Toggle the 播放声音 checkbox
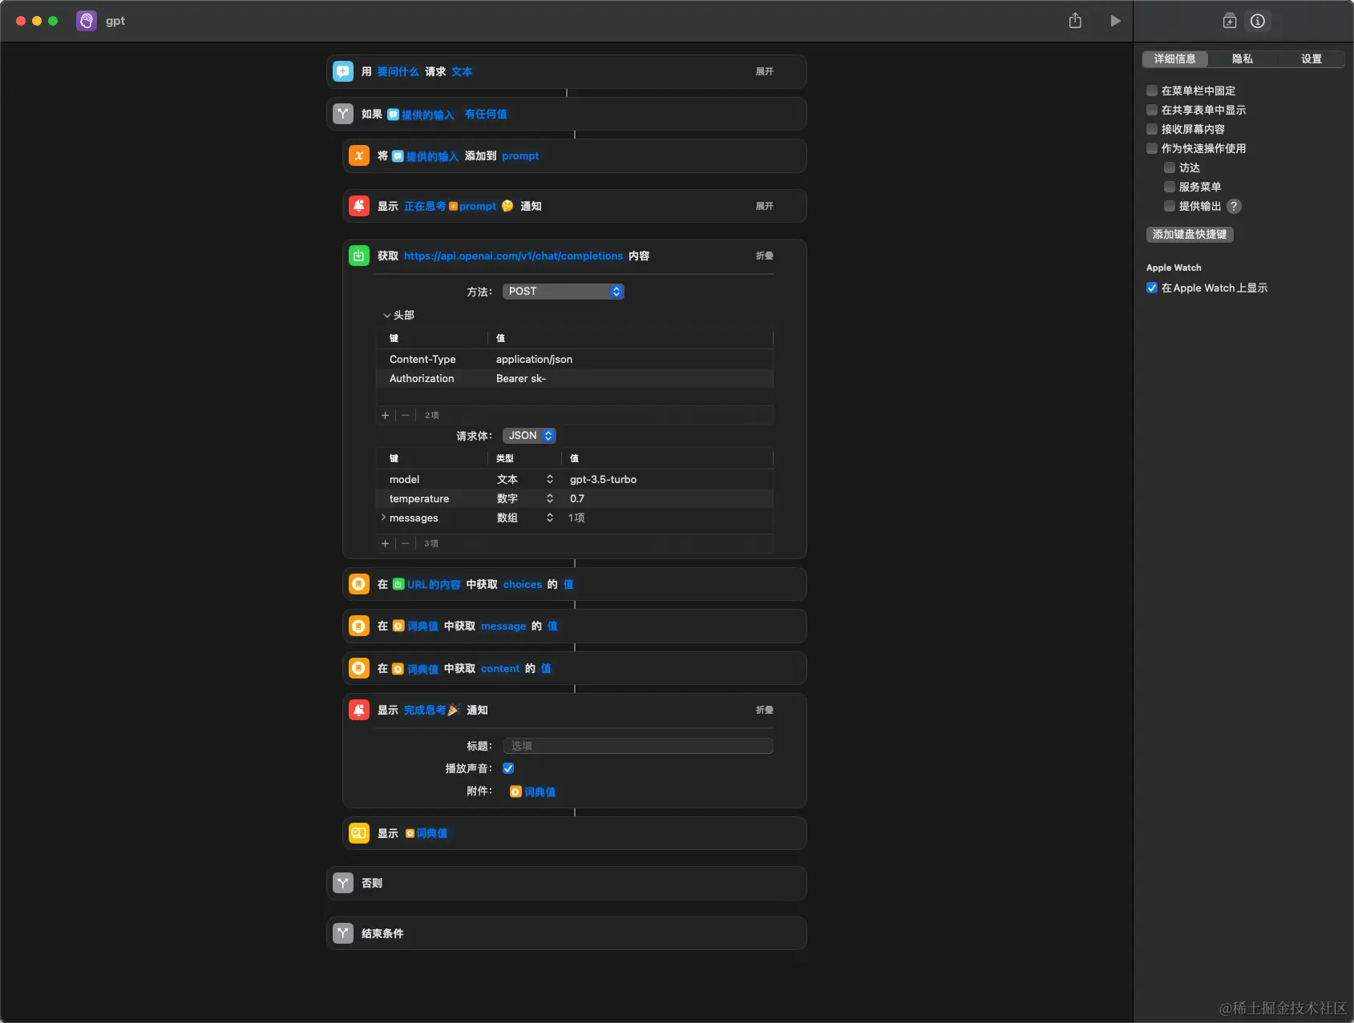 [x=508, y=768]
